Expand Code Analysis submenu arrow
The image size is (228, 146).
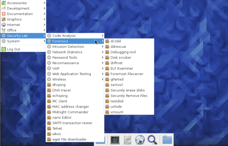[102, 36]
